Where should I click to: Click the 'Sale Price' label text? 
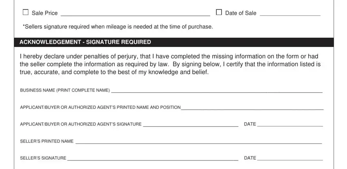pyautogui.click(x=45, y=13)
